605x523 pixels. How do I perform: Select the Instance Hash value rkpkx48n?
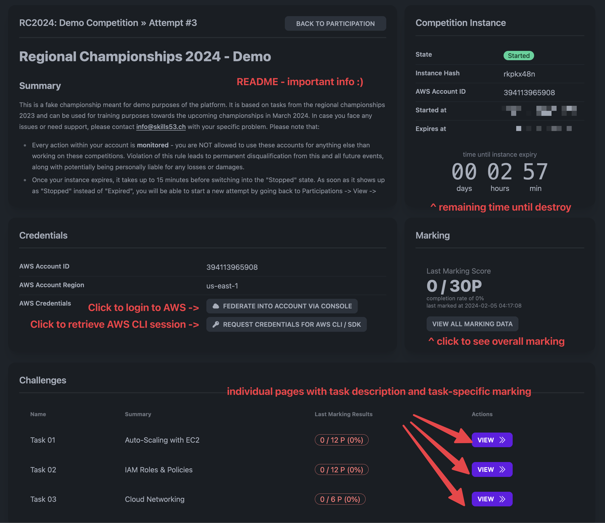pos(519,74)
